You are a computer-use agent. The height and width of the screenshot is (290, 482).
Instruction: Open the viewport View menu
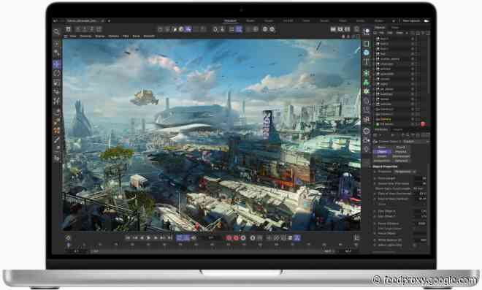[73, 37]
